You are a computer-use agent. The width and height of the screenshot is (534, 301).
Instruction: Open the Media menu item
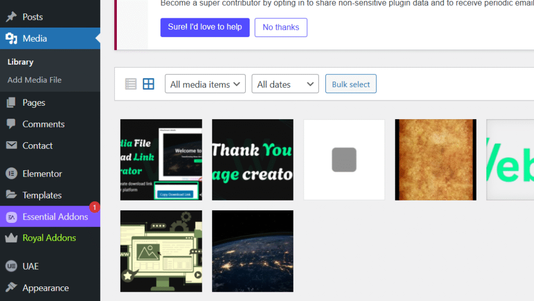35,39
